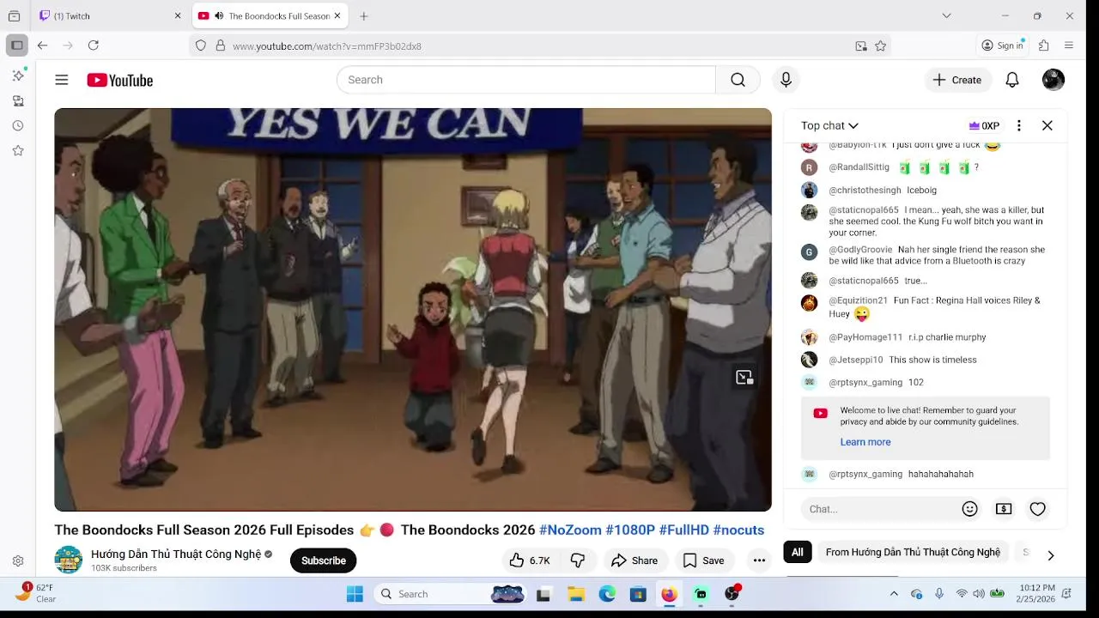Open the YouTube guide hamburger menu
The image size is (1099, 618).
pos(62,80)
